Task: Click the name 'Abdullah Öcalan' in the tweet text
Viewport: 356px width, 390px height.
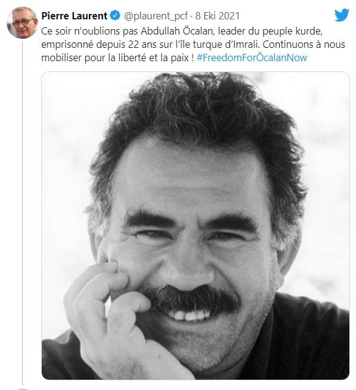Action: click(x=177, y=31)
